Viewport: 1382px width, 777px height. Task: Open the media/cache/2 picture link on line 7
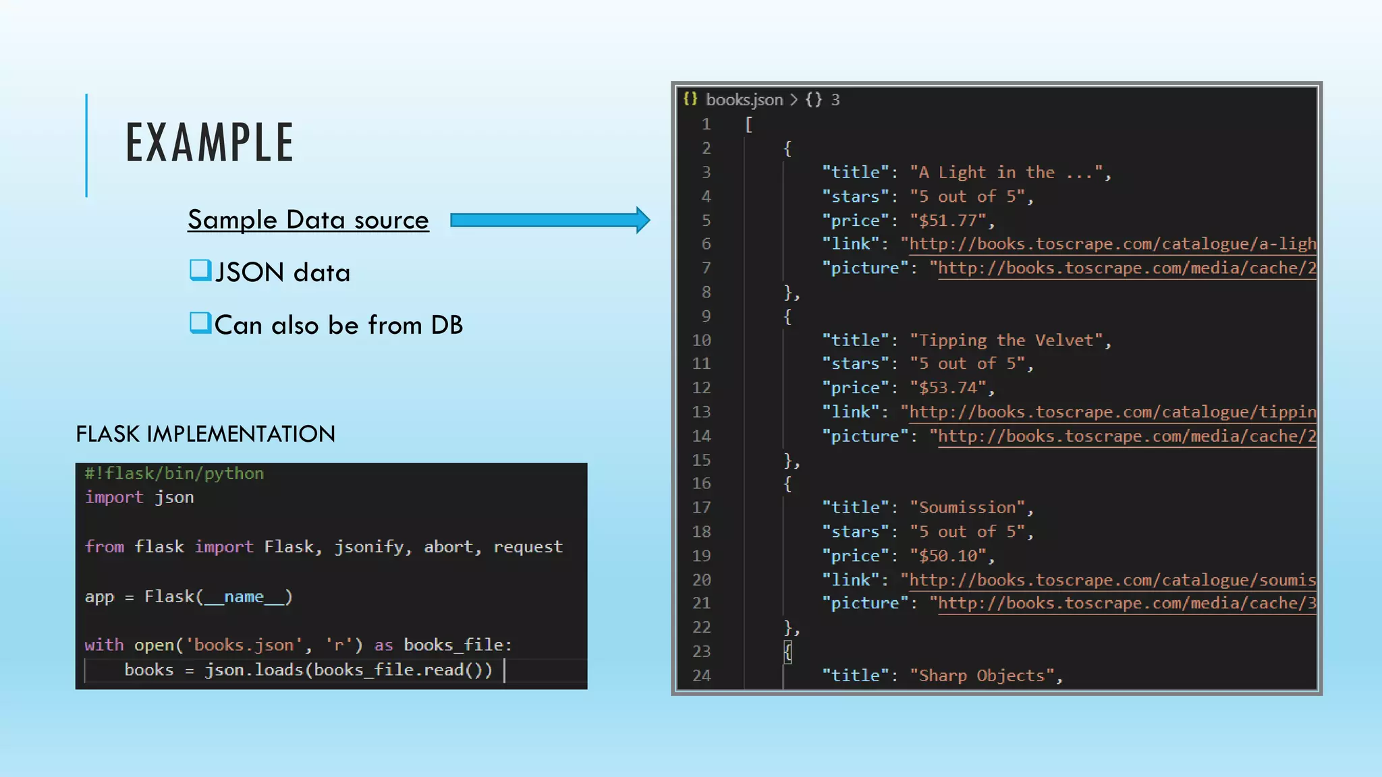[1127, 268]
